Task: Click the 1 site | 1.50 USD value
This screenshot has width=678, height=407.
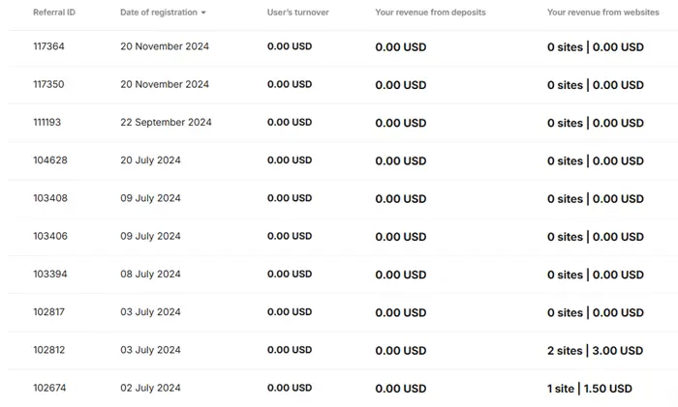Action: (589, 389)
